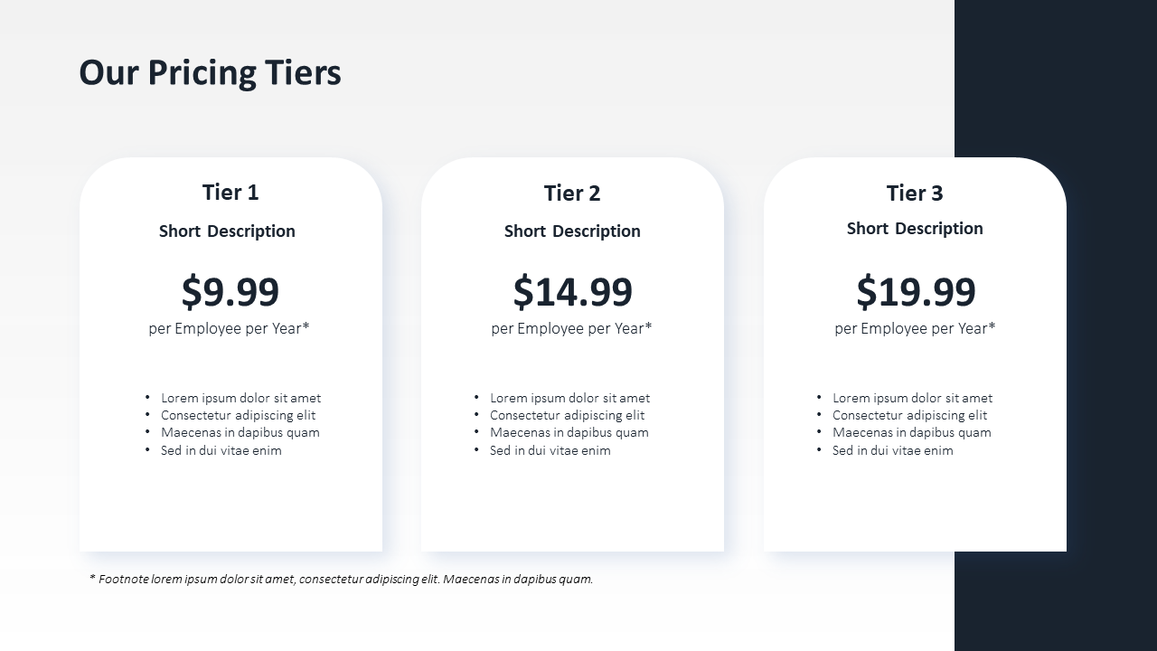
Task: Click "per Employee per Year*" below $9.99
Action: tap(229, 328)
